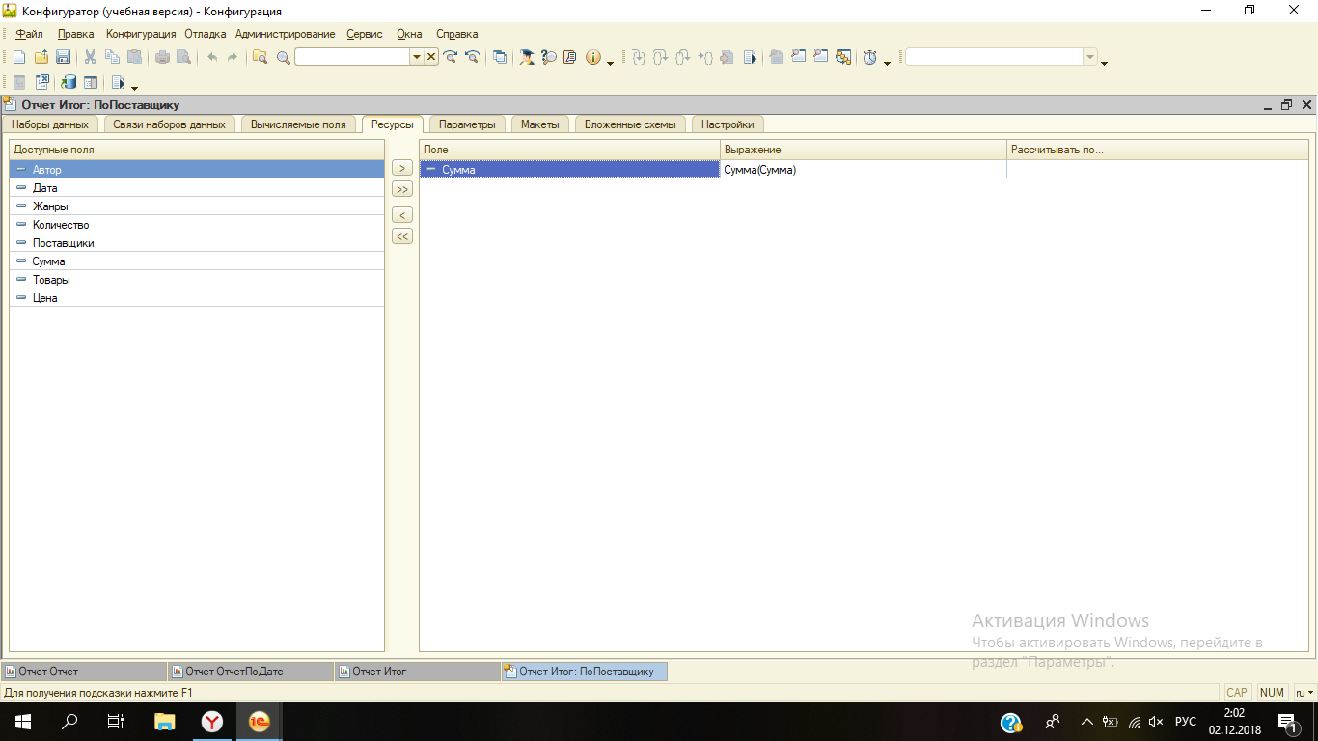Expand the debug toolbar options arrow
This screenshot has height=741, width=1318.
tap(887, 63)
